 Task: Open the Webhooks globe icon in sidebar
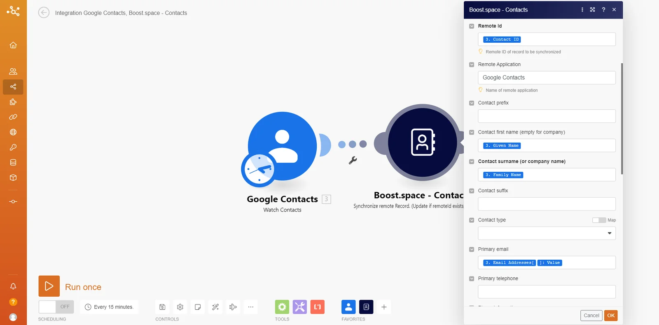[x=13, y=132]
